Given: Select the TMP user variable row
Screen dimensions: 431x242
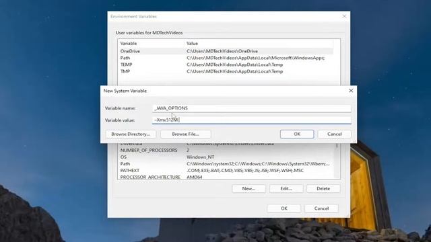Looking at the screenshot, I should [226, 71].
